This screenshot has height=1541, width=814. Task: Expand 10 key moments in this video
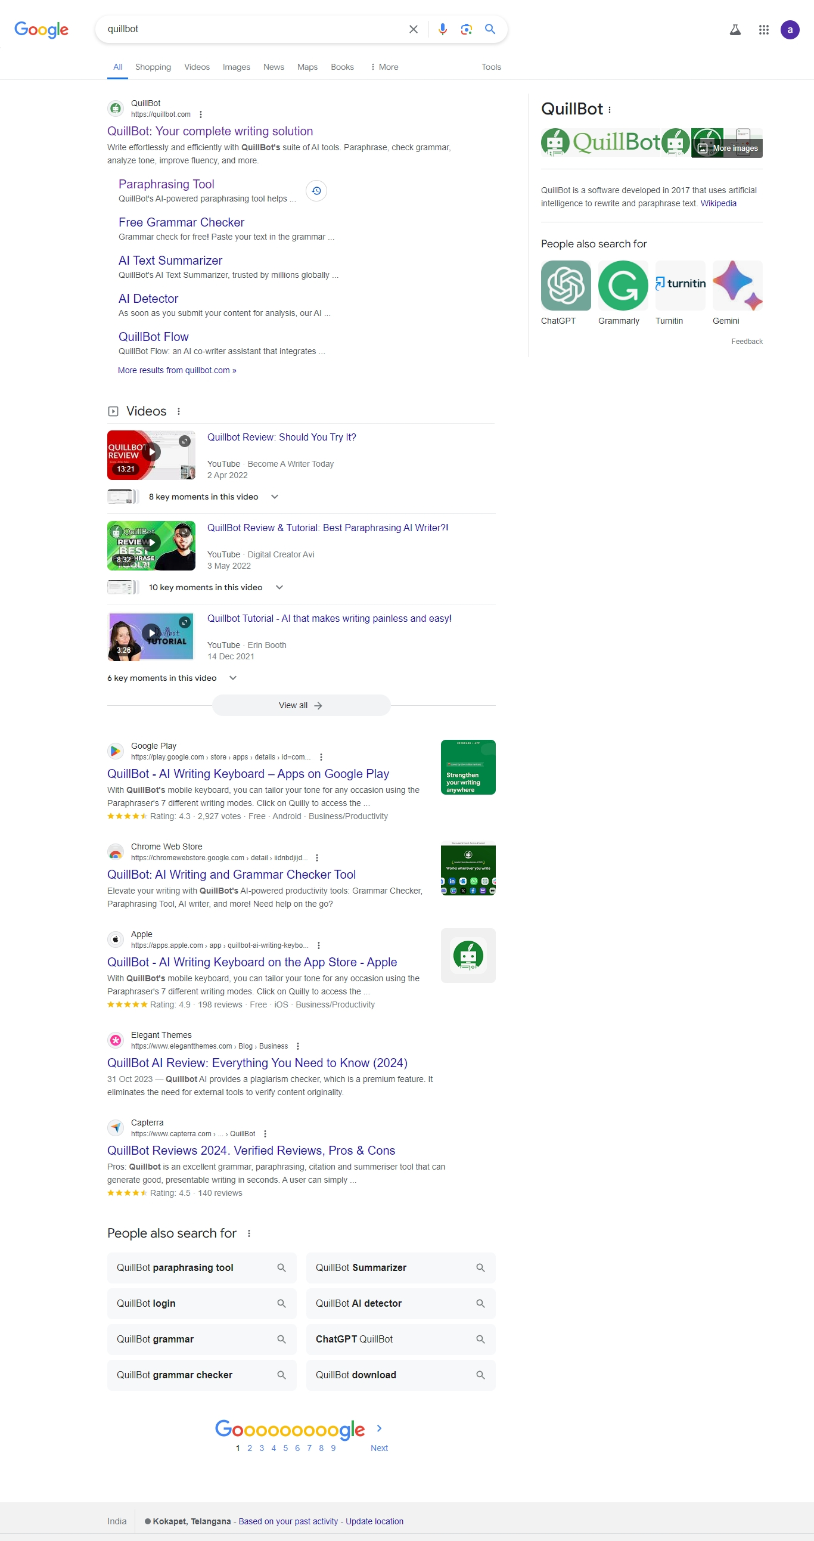(279, 587)
